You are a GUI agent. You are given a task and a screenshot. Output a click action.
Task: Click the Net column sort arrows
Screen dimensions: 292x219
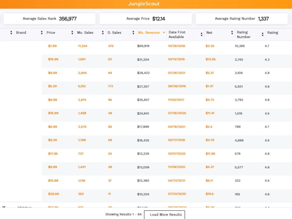point(232,33)
